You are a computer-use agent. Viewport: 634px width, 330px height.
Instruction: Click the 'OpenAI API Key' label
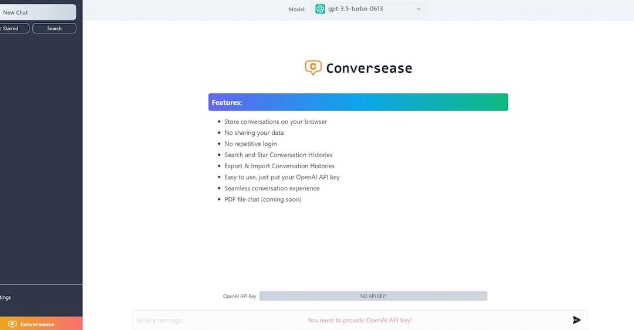240,296
